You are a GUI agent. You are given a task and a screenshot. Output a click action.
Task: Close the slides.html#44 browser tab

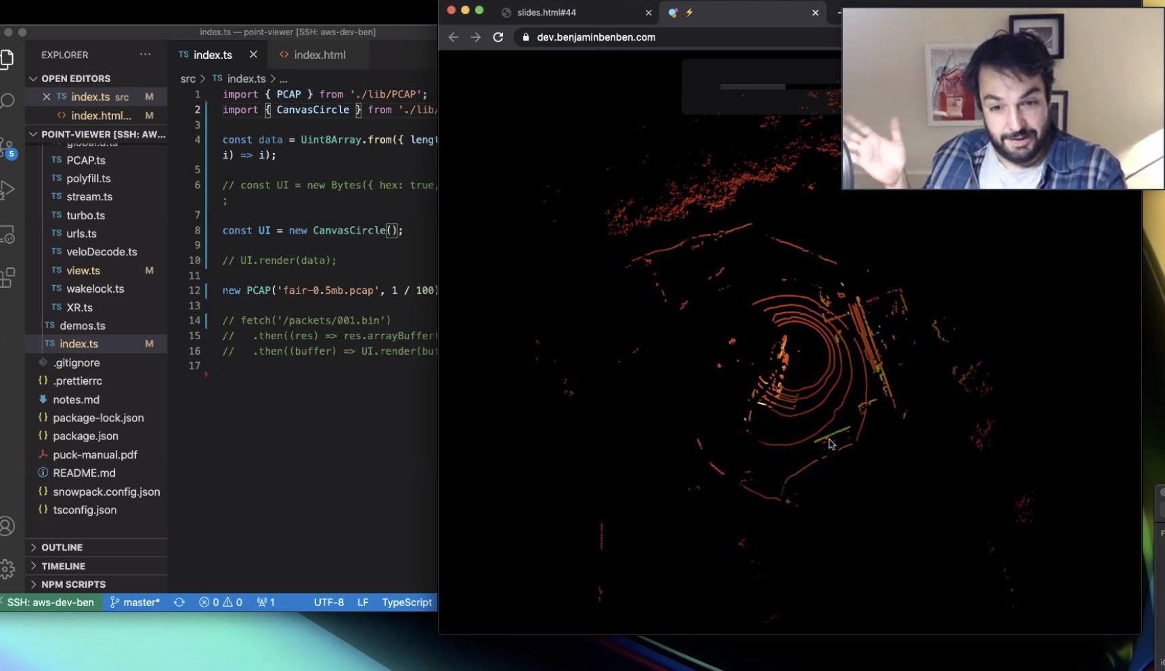pos(649,13)
